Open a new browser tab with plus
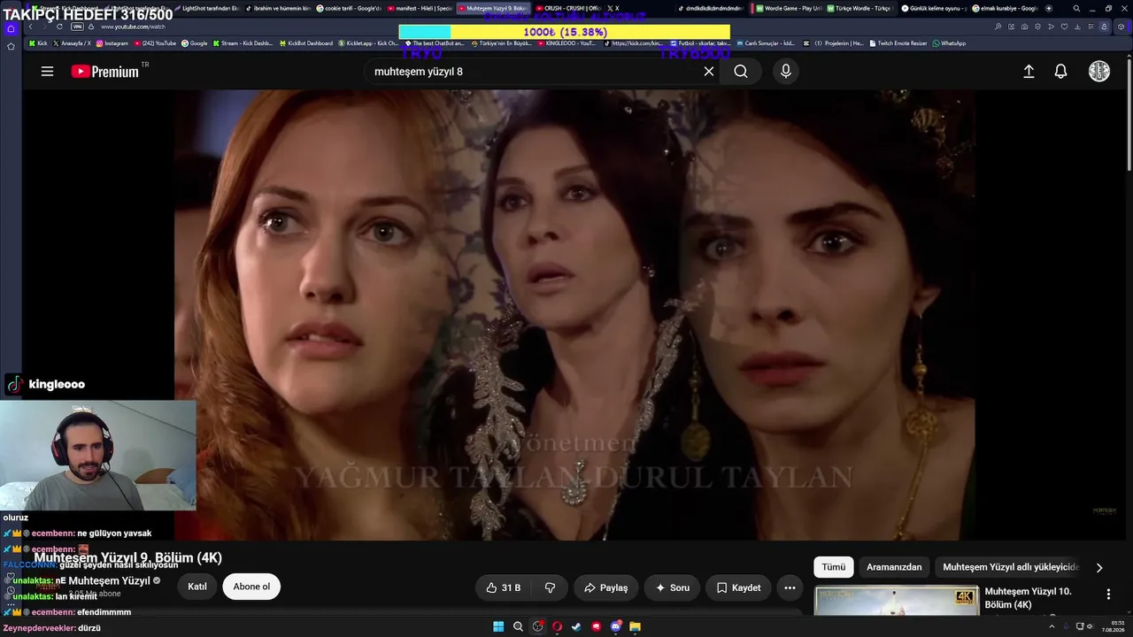Viewport: 1133px width, 637px height. click(1049, 8)
